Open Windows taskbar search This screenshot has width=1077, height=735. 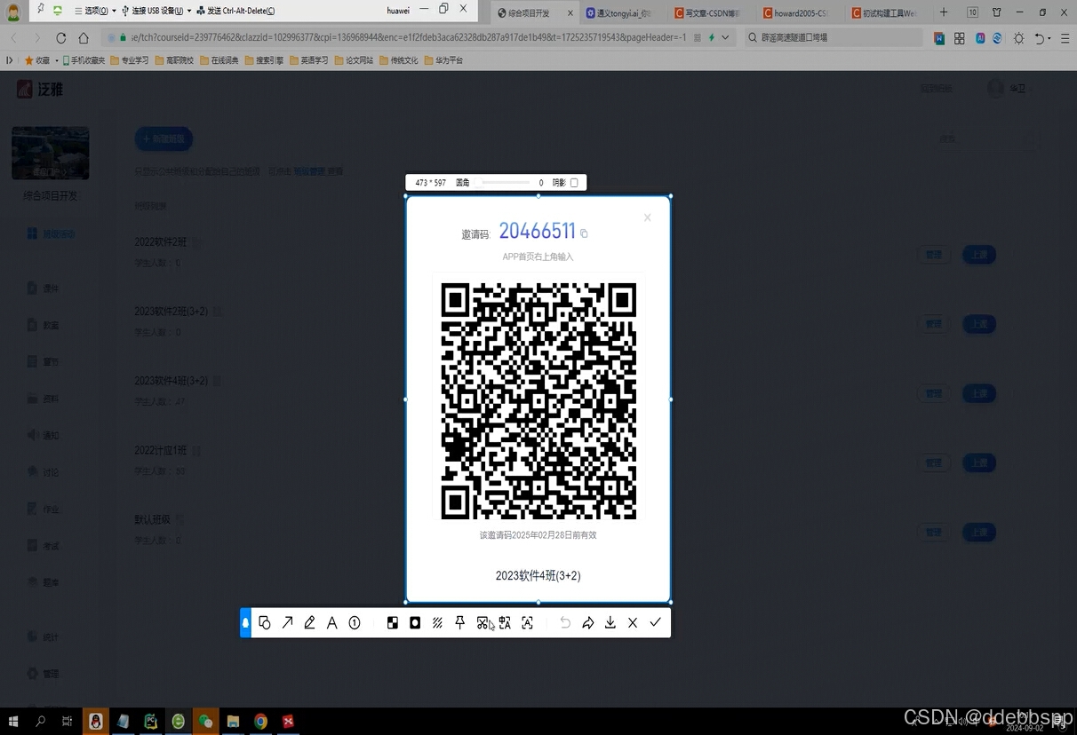[40, 722]
